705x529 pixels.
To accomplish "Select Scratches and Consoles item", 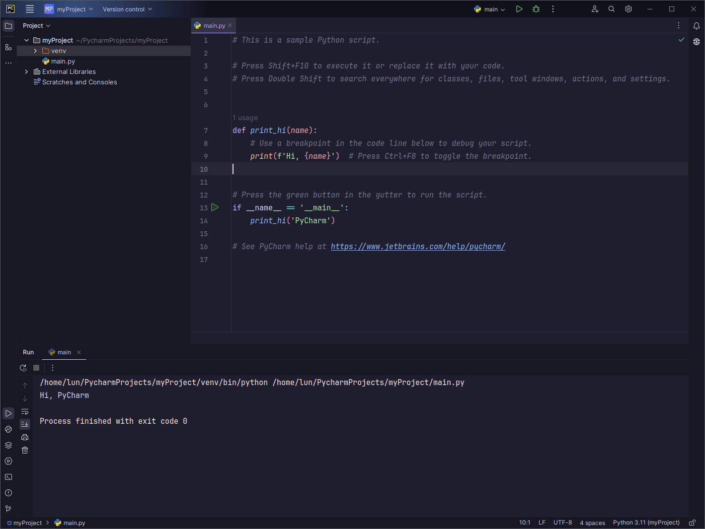I will click(x=79, y=82).
